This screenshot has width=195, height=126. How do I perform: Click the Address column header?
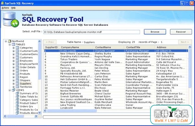pos(171,47)
